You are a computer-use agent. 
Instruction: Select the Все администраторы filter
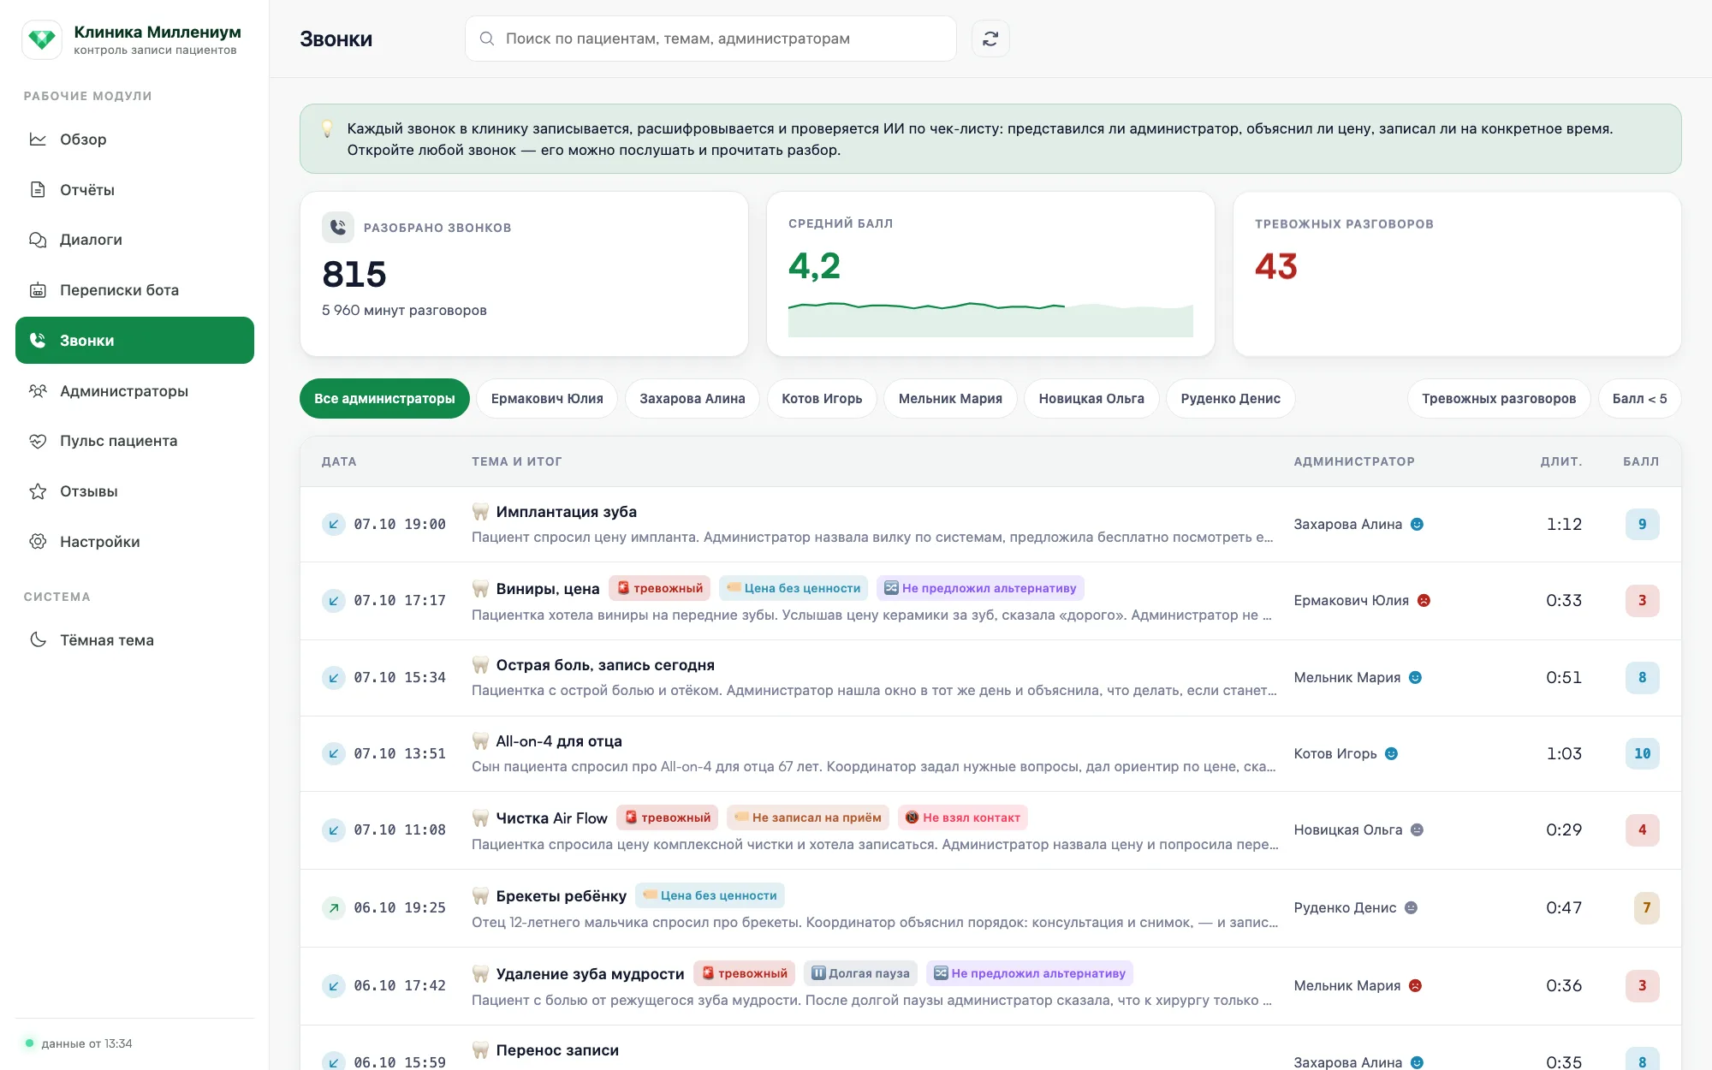(x=384, y=399)
